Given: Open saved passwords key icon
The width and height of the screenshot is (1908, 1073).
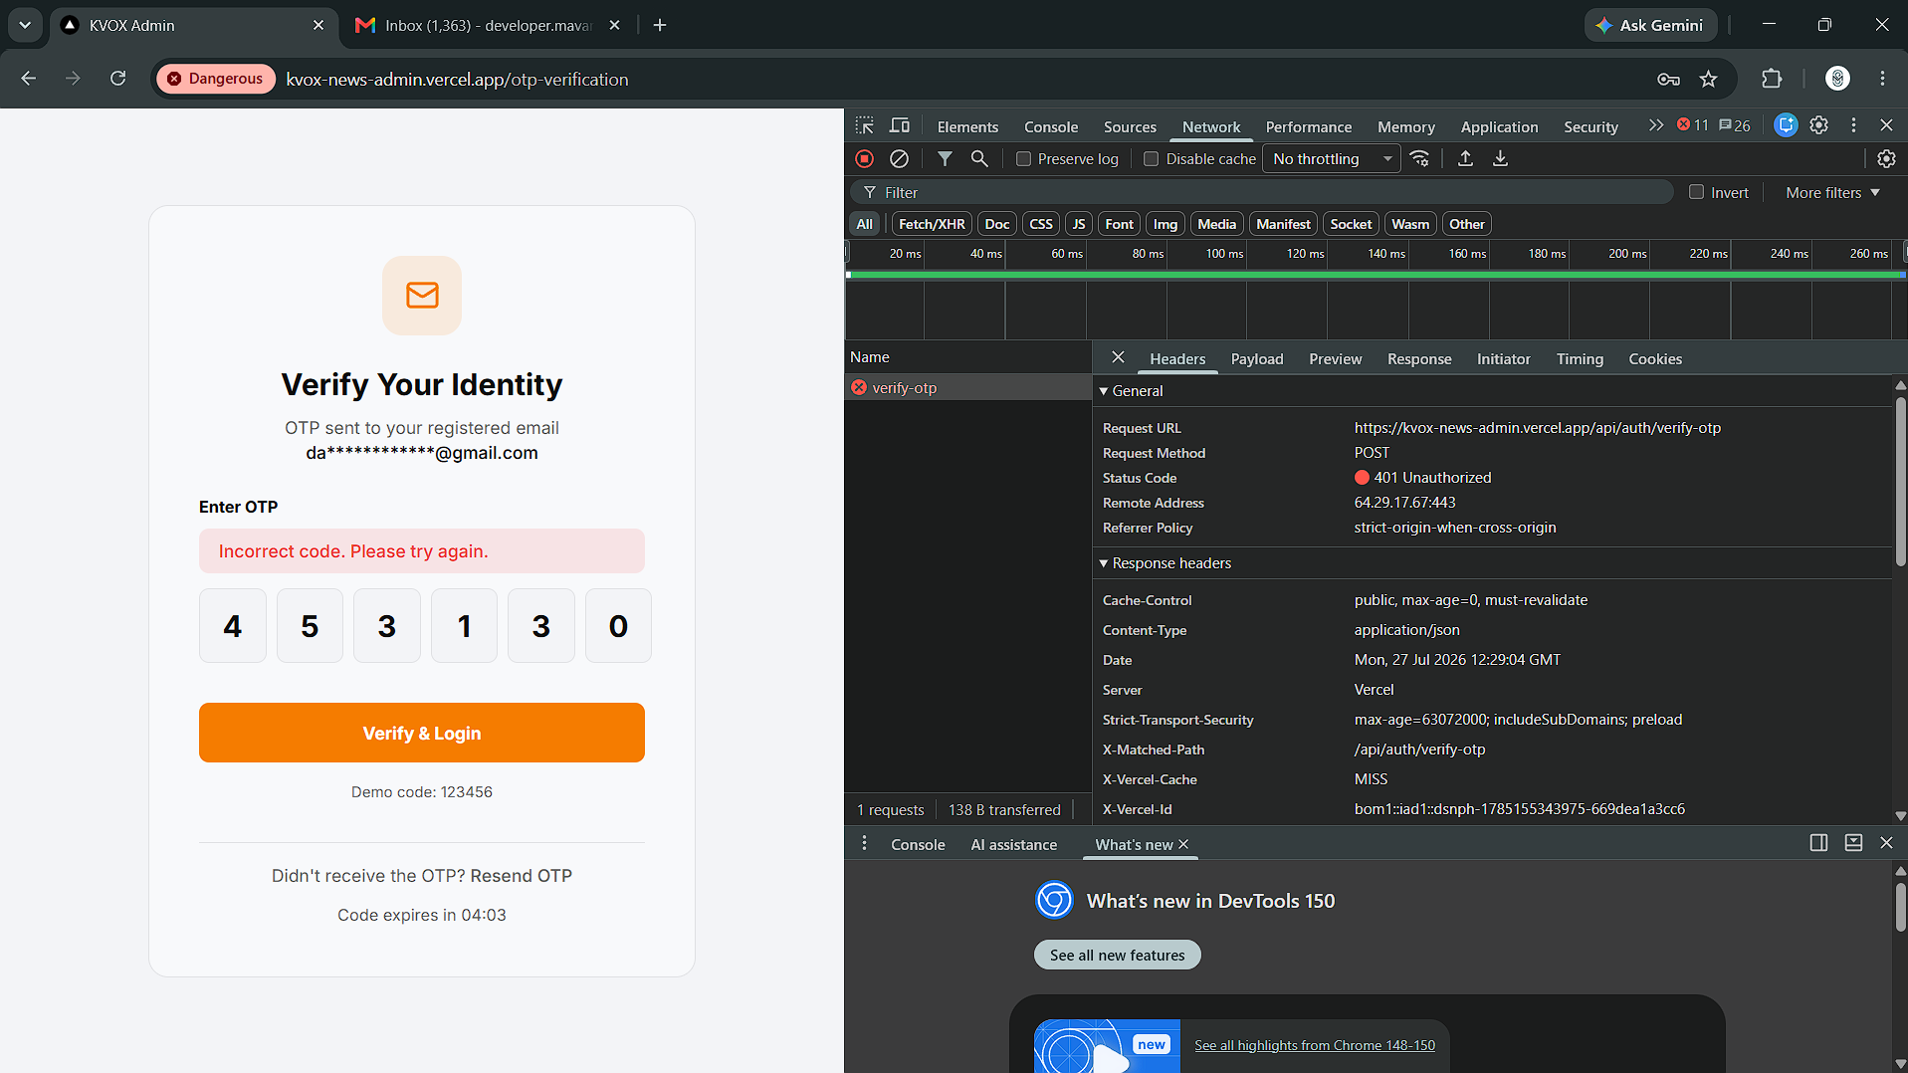Looking at the screenshot, I should tap(1669, 79).
